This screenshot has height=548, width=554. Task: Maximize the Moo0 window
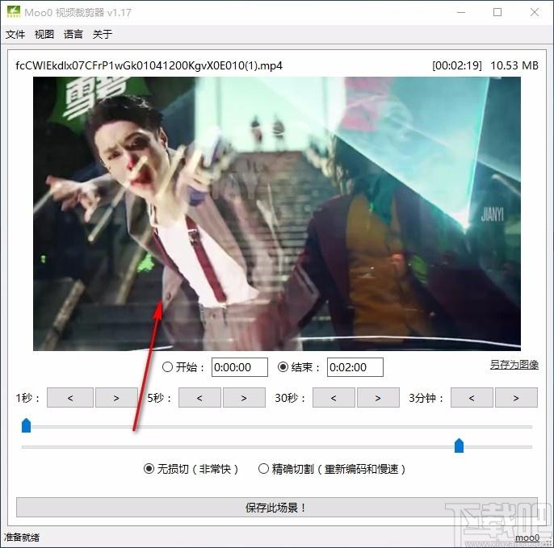click(497, 12)
